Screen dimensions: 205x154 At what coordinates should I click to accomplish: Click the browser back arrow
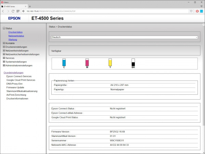coord(3,11)
